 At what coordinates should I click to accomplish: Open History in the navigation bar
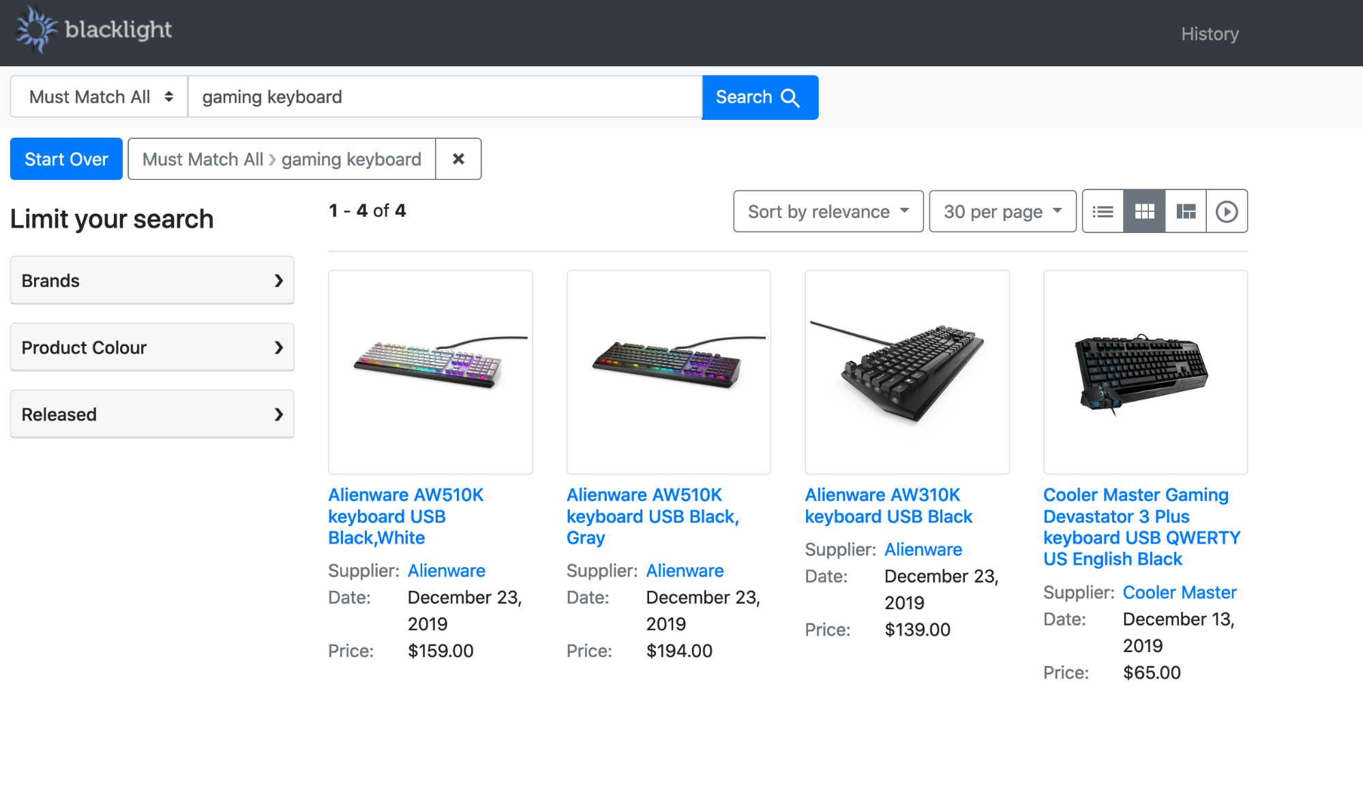1210,34
